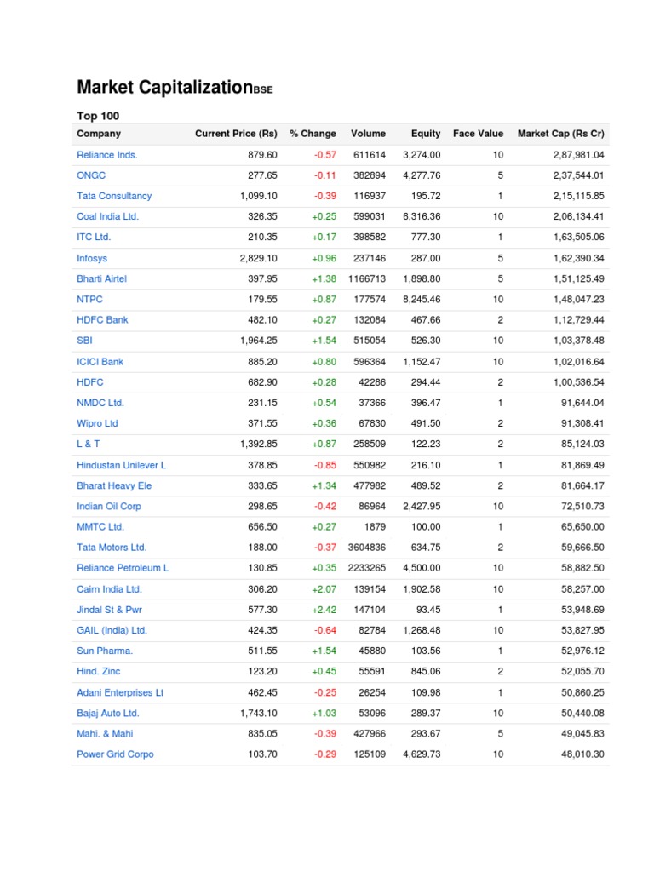This screenshot has height=872, width=654.
Task: Click HDFC Bank price 482.10
Action: 262,320
